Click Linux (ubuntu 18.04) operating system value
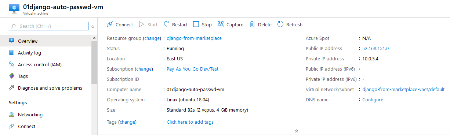This screenshot has height=135, width=450. coord(188,100)
